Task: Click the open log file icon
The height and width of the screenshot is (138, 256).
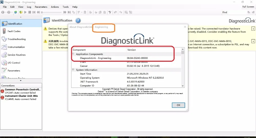Action: [21, 12]
